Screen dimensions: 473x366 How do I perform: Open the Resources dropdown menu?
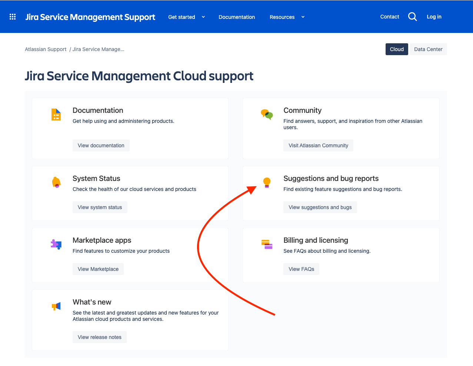pyautogui.click(x=282, y=17)
